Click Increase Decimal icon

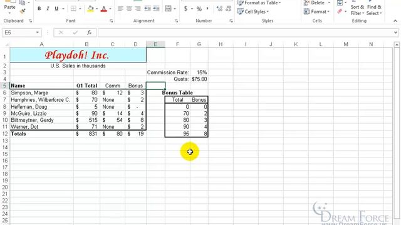coord(219,9)
